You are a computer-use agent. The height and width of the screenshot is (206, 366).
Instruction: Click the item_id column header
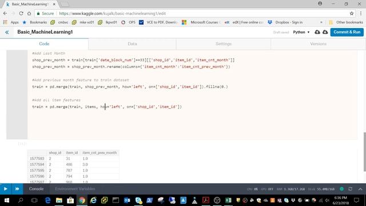[x=71, y=153]
